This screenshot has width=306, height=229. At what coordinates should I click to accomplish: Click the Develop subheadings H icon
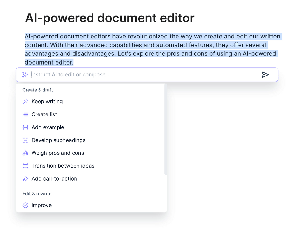tap(25, 140)
